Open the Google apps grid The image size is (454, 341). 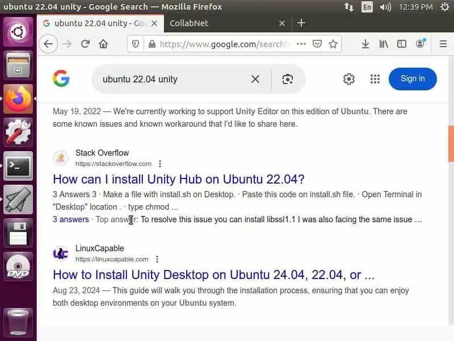tap(375, 79)
